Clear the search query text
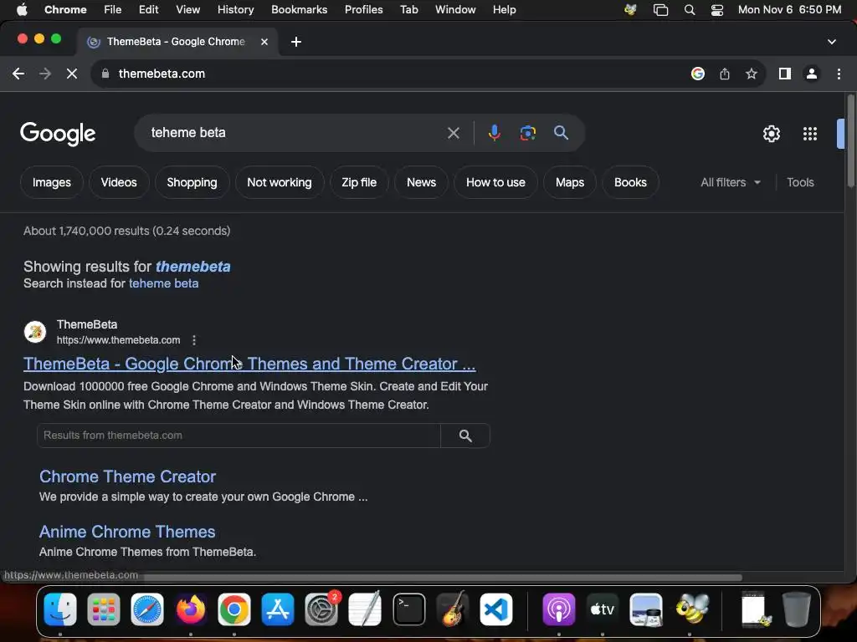857x642 pixels. [x=453, y=133]
